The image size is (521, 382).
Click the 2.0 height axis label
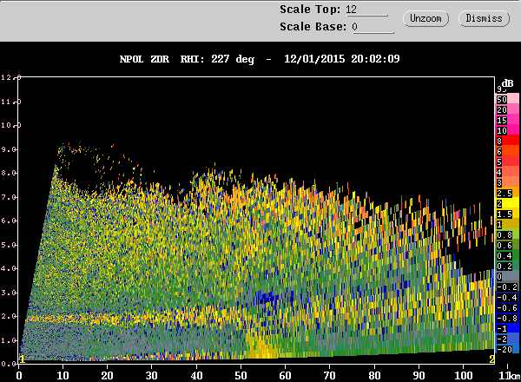pos(9,316)
